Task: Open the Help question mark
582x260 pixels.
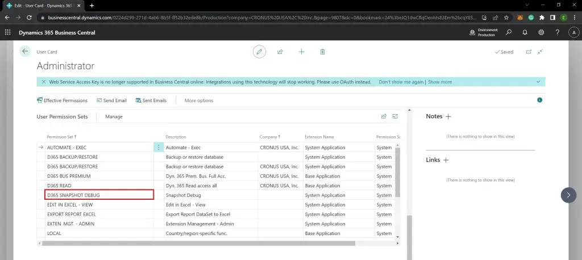Action: (558, 32)
